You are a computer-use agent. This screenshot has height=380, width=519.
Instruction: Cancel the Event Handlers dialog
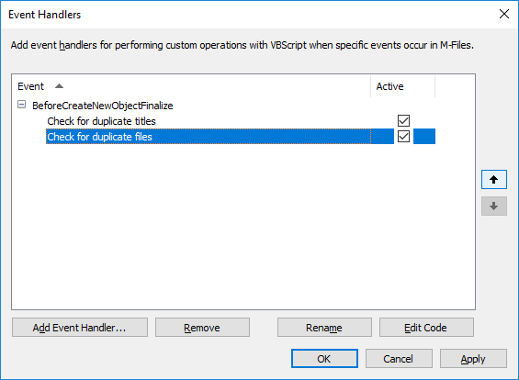click(399, 359)
